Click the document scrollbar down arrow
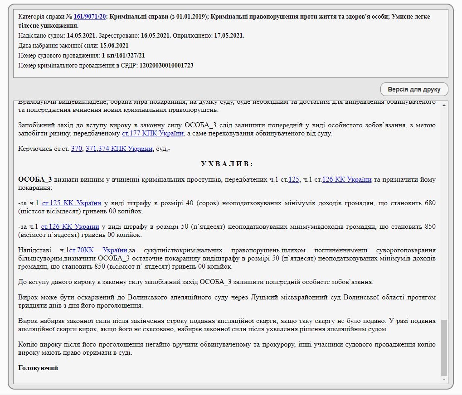462x395 pixels. point(444,379)
